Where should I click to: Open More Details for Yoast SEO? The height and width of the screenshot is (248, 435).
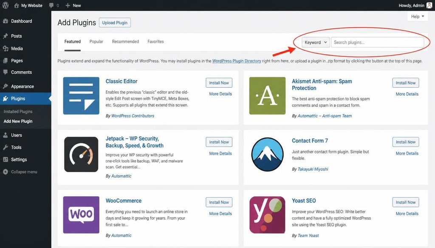point(407,214)
